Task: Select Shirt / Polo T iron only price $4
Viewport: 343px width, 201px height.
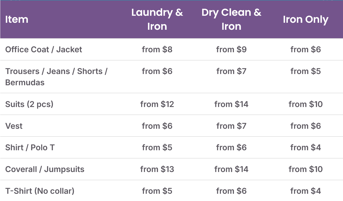Action: point(305,147)
